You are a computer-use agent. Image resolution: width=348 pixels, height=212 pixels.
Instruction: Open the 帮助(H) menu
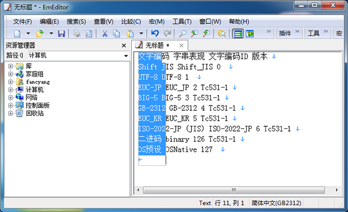[239, 22]
